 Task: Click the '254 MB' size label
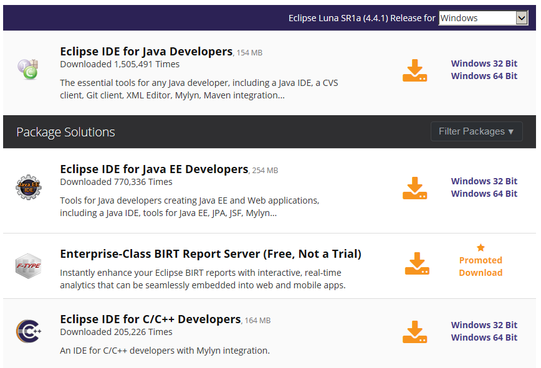265,171
